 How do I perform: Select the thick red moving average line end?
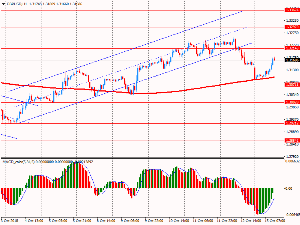pos(274,77)
